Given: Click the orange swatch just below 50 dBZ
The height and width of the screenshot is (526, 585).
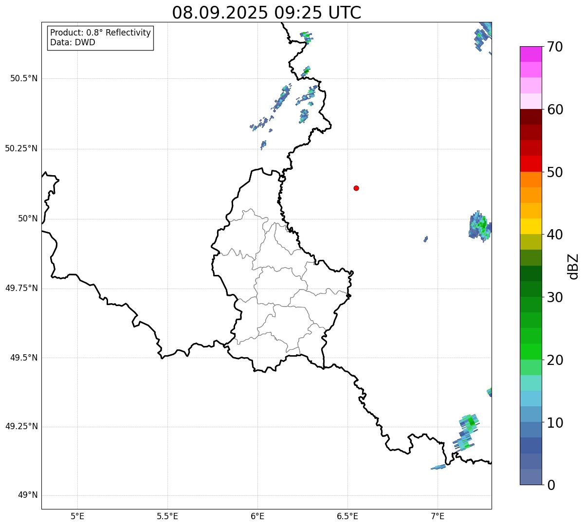Looking at the screenshot, I should (x=530, y=180).
